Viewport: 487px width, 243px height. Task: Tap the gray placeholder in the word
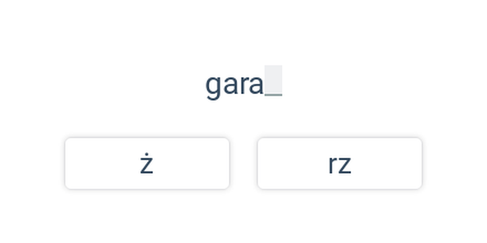tap(273, 81)
